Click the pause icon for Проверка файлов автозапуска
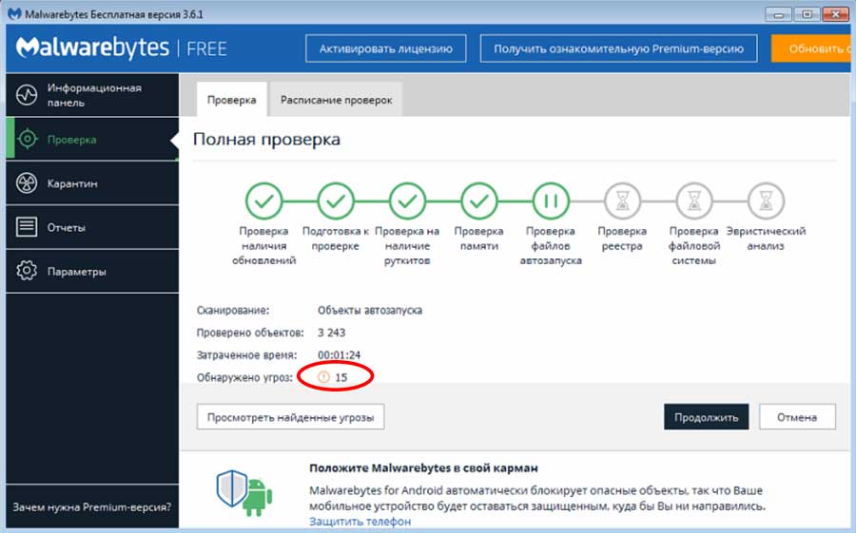 (x=551, y=201)
